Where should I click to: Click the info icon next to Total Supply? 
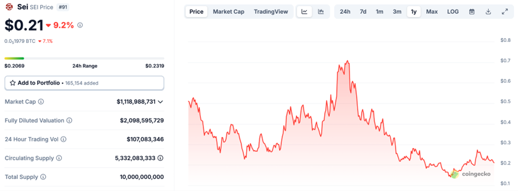(43, 177)
